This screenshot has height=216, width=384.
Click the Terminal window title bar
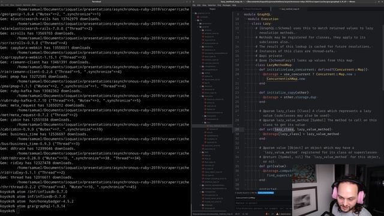(x=96, y=1)
